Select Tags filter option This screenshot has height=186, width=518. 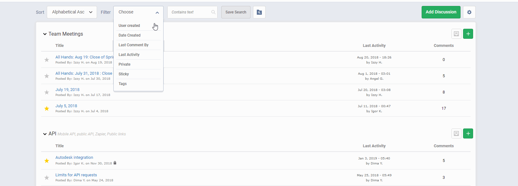pos(138,84)
